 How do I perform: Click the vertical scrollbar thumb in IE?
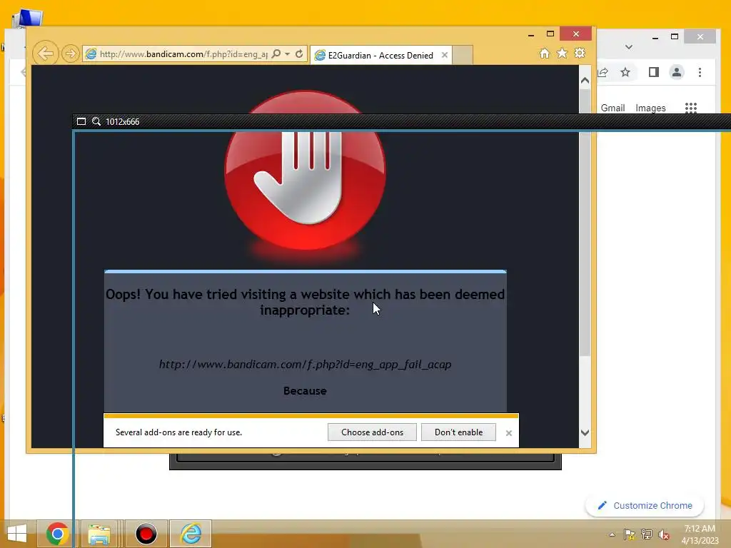[x=585, y=223]
